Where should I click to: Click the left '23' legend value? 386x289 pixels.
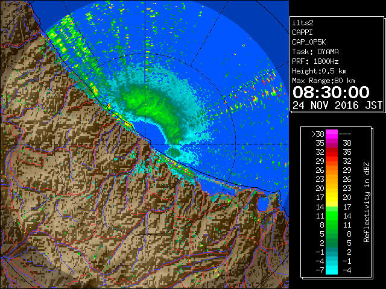320,179
